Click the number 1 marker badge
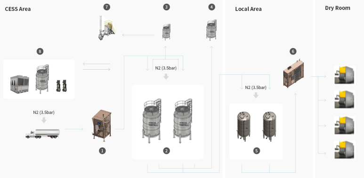The image size is (364, 178). tap(102, 151)
